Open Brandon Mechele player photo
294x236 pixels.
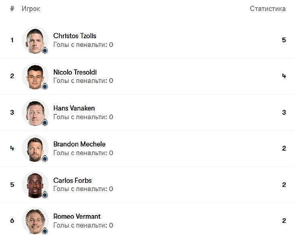[35, 148]
